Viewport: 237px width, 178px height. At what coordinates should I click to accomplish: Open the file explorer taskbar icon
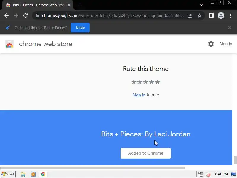tap(23, 174)
